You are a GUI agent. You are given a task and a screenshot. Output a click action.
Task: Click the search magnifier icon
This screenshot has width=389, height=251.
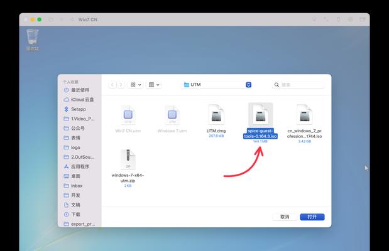pyautogui.click(x=277, y=85)
